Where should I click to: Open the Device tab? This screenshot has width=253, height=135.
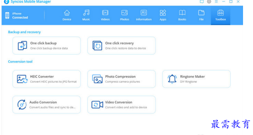click(x=67, y=15)
